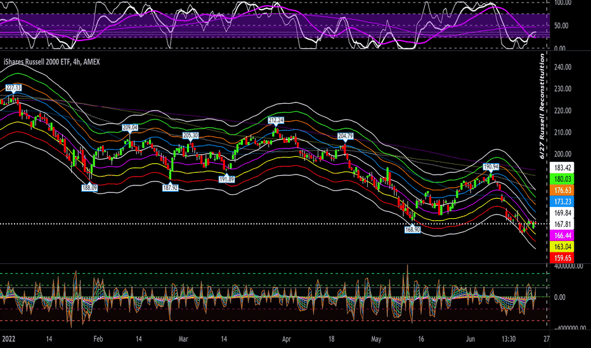The width and height of the screenshot is (591, 348).
Task: Click the 227.13 price high label
Action: [13, 88]
